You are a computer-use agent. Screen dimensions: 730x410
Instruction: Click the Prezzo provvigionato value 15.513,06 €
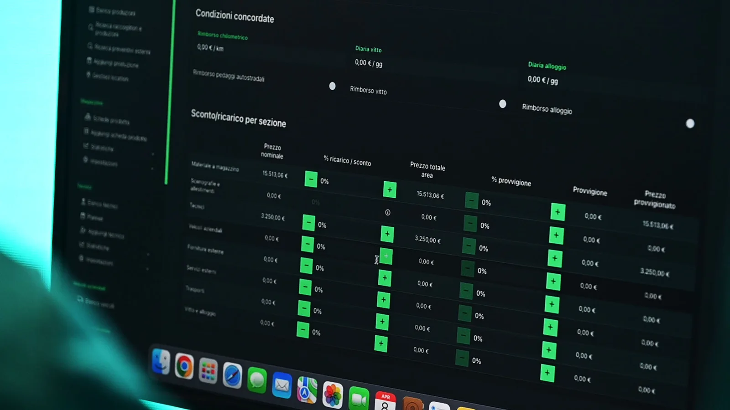pos(658,225)
